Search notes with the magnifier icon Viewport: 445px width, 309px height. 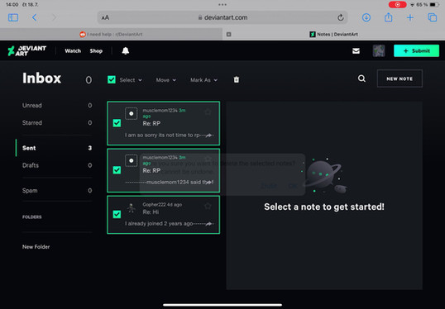(x=361, y=78)
